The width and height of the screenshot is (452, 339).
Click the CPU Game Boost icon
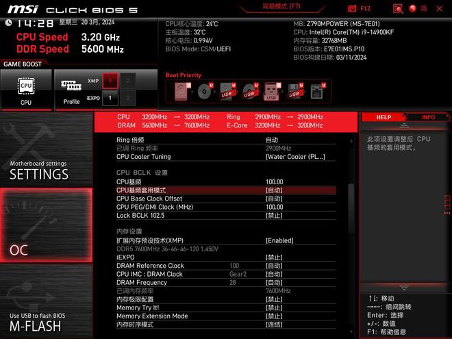pyautogui.click(x=26, y=90)
